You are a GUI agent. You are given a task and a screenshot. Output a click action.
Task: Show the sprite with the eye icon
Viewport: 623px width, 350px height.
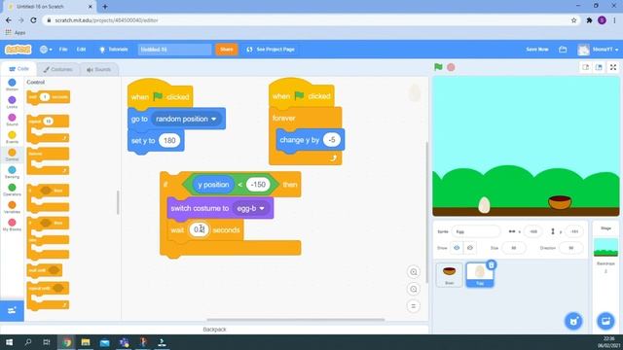(457, 248)
